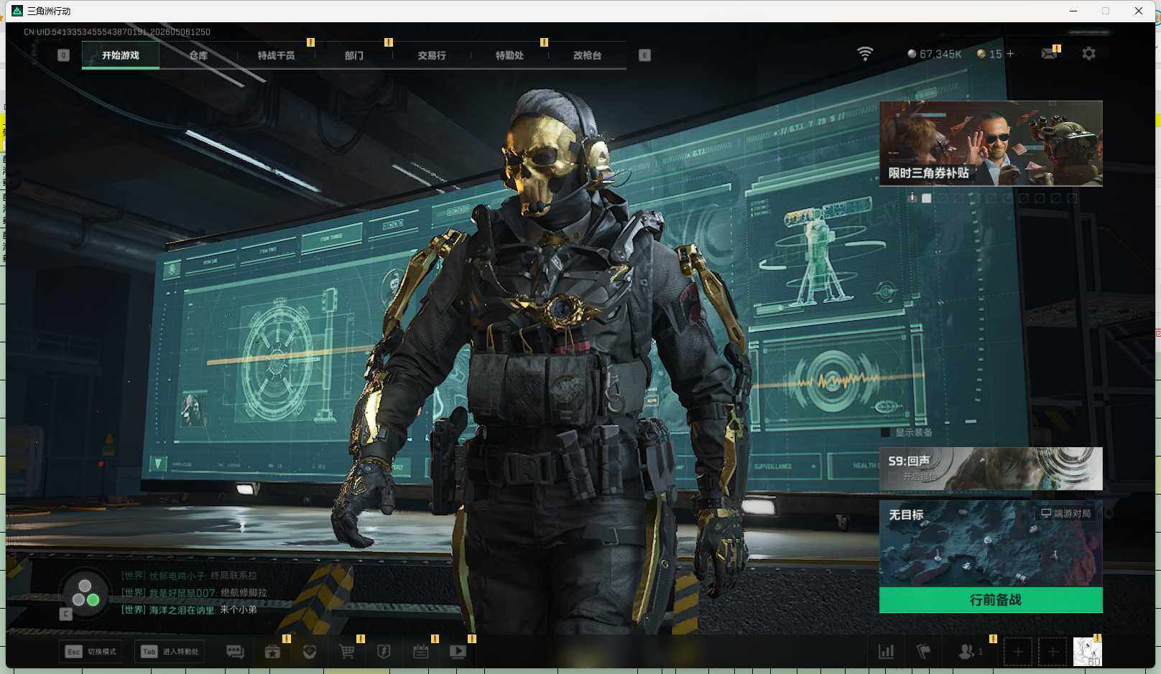1161x674 pixels.
Task: Open the three-dot voice chat wheel
Action: (85, 594)
